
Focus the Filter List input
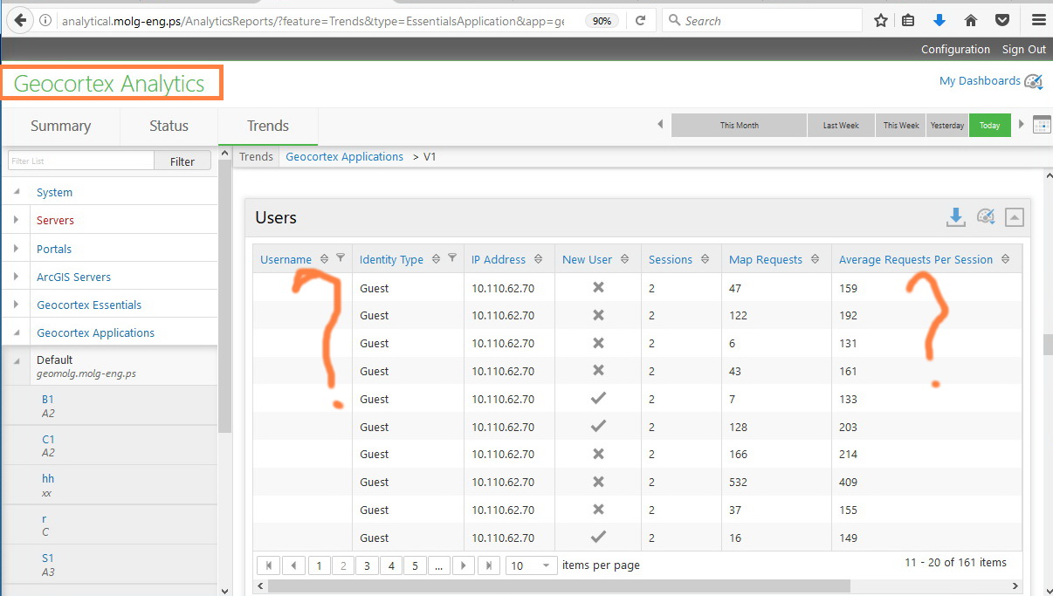point(81,161)
